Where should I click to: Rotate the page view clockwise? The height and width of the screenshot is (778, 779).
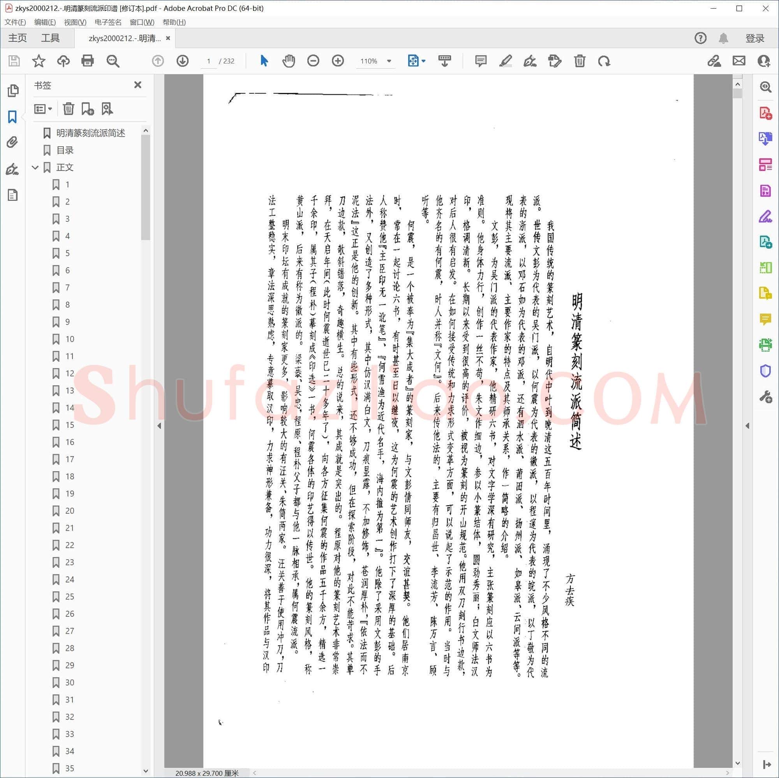tap(604, 61)
